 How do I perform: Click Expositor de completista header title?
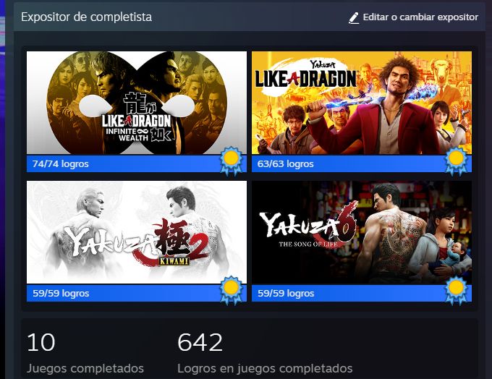87,17
